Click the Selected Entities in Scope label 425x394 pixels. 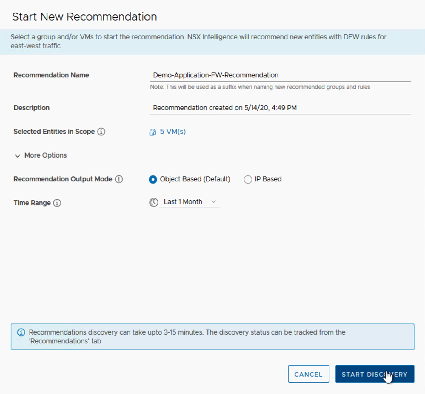tap(54, 132)
